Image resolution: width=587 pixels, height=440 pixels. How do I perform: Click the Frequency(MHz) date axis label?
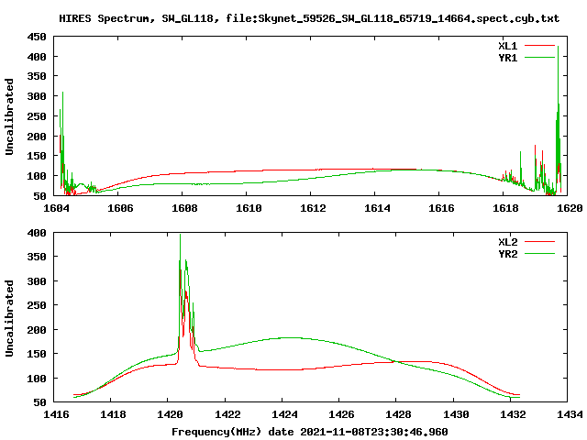click(x=310, y=432)
